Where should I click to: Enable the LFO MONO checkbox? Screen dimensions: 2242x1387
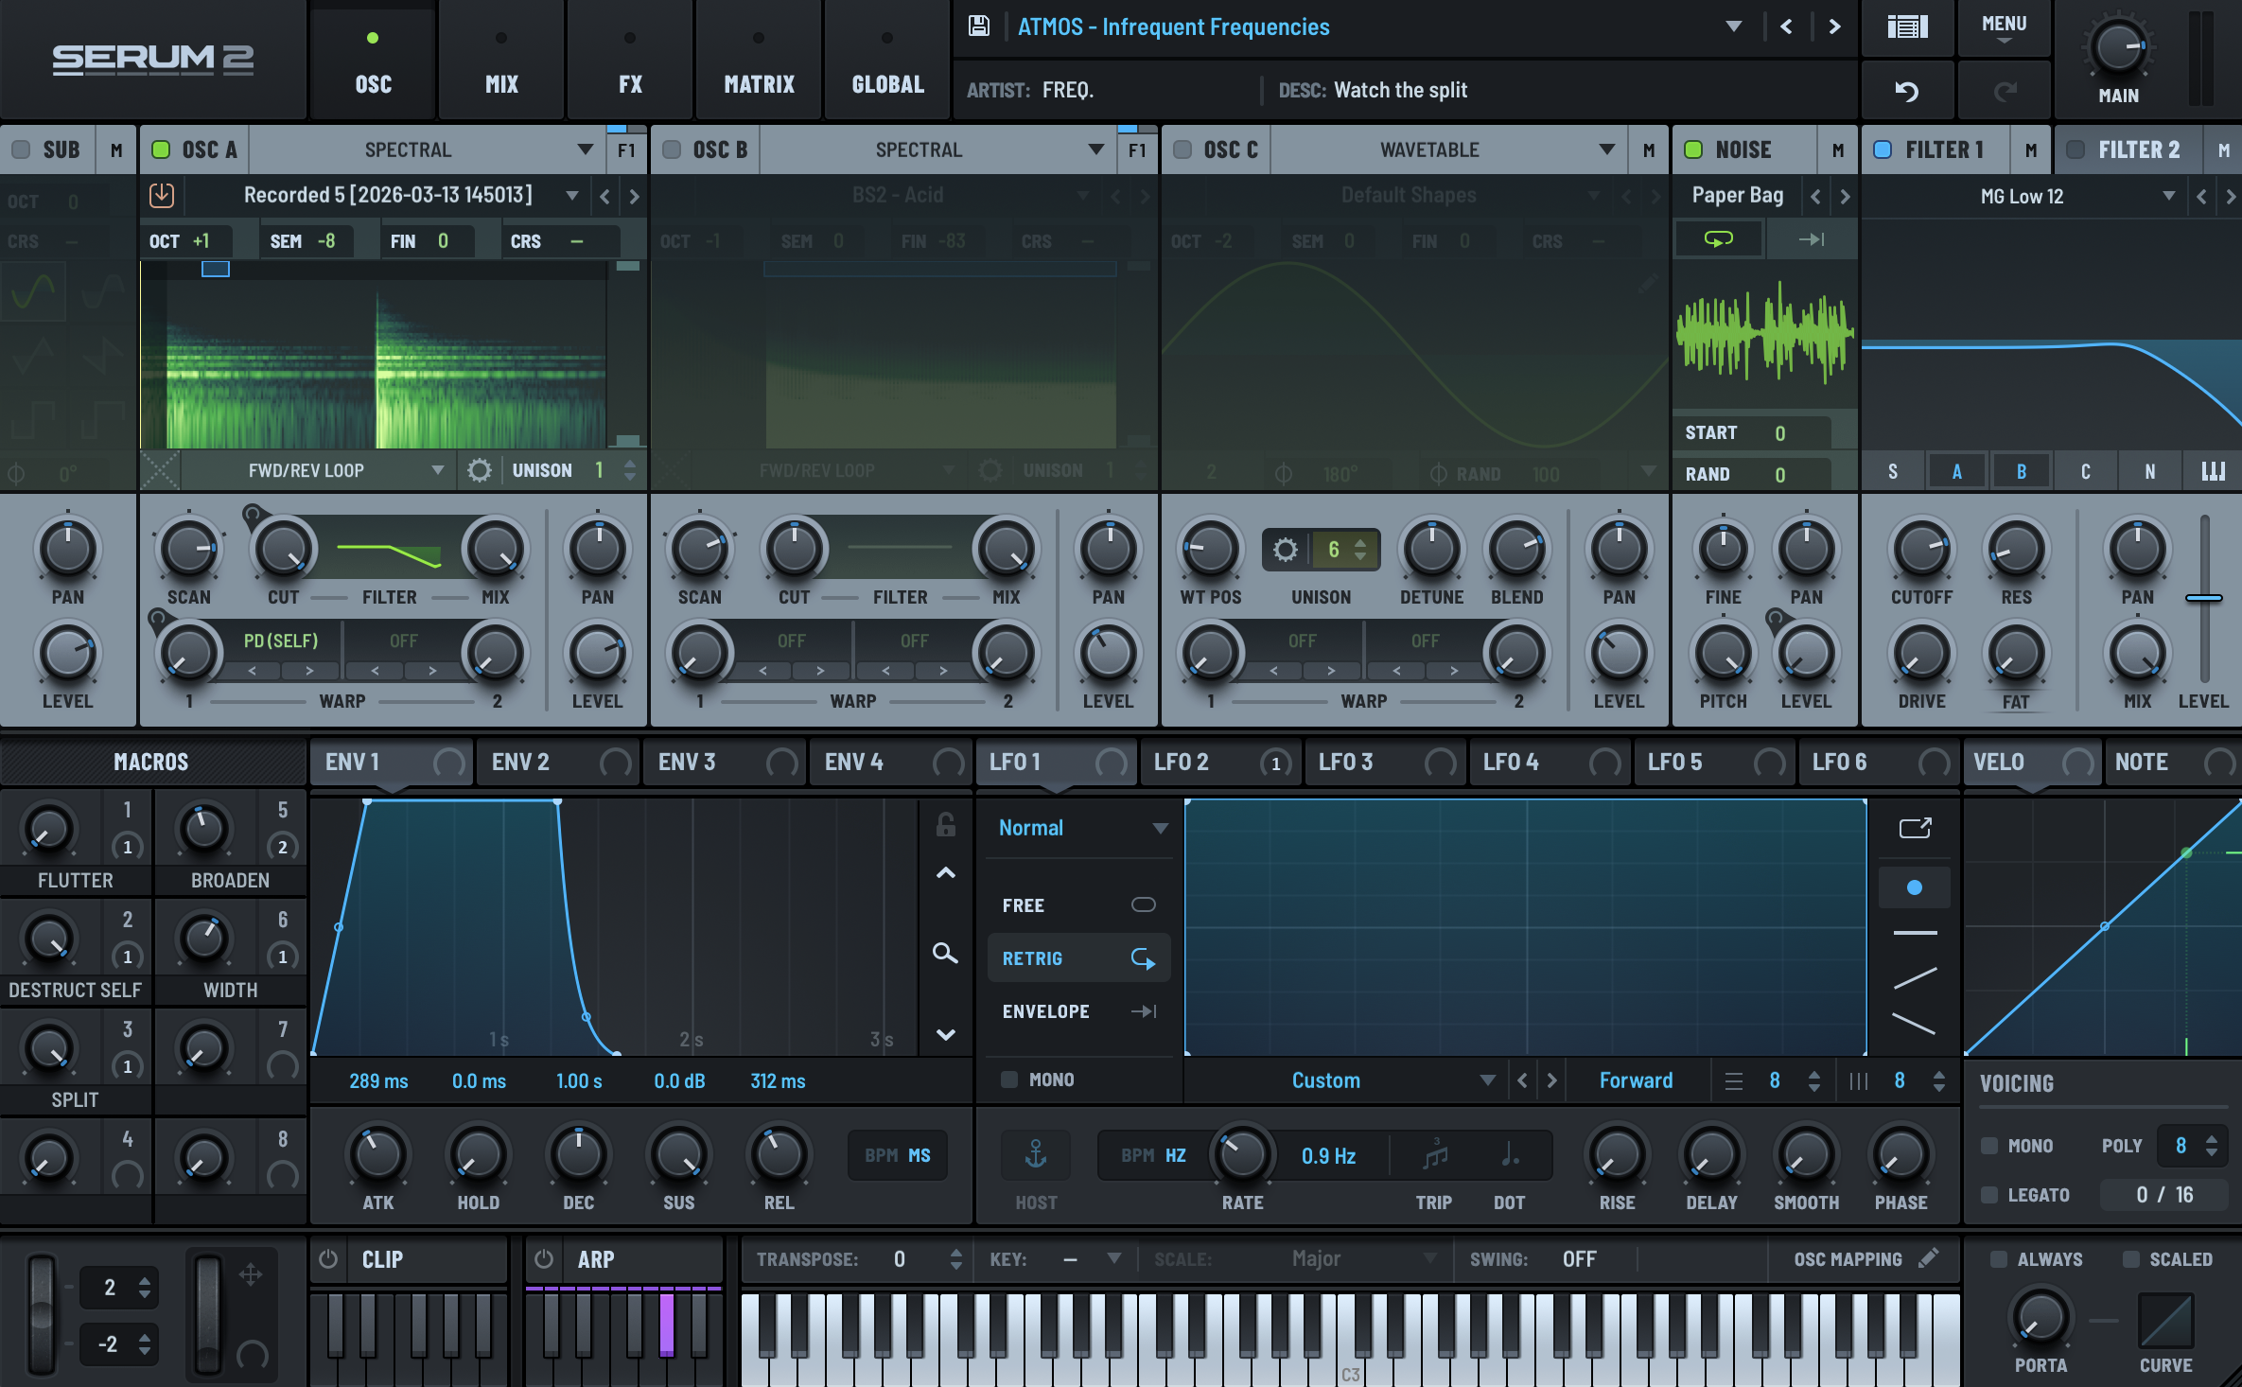(x=1009, y=1080)
